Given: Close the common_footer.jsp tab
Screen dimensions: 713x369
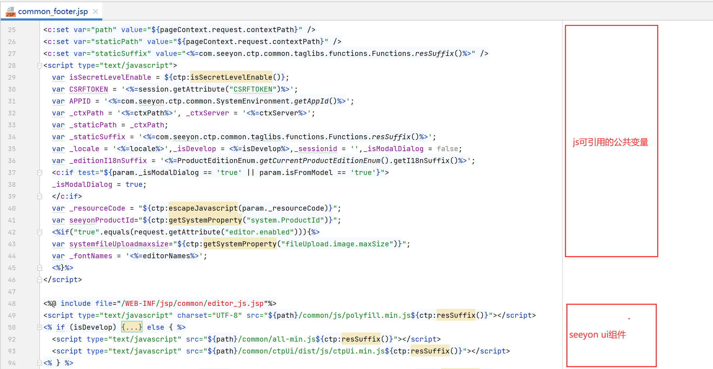Looking at the screenshot, I should [x=95, y=12].
